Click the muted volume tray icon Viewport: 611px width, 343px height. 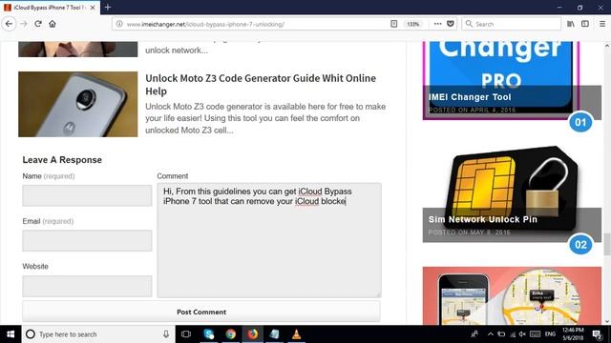[x=522, y=334]
